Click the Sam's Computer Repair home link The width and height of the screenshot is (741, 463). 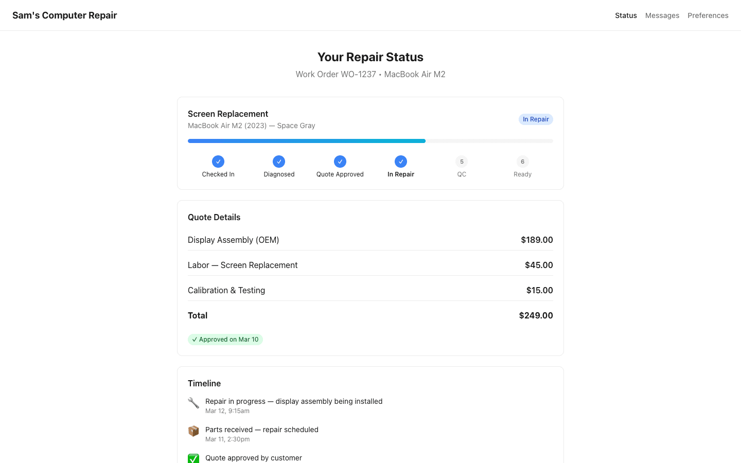point(65,15)
